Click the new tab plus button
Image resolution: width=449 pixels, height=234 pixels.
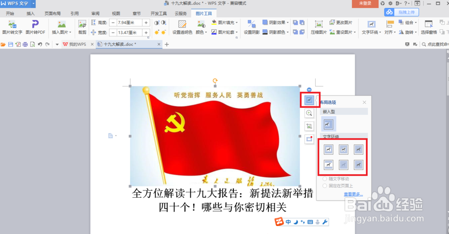(x=167, y=44)
